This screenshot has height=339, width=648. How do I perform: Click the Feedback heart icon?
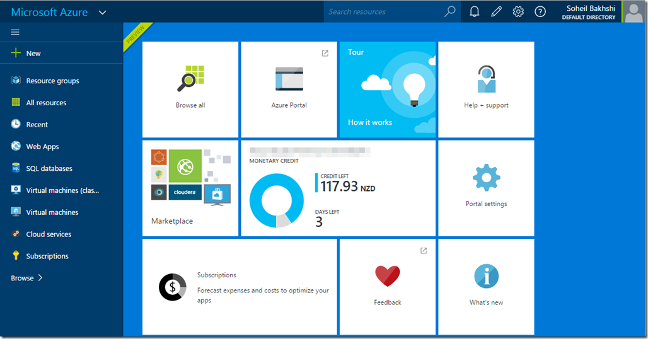pyautogui.click(x=388, y=276)
